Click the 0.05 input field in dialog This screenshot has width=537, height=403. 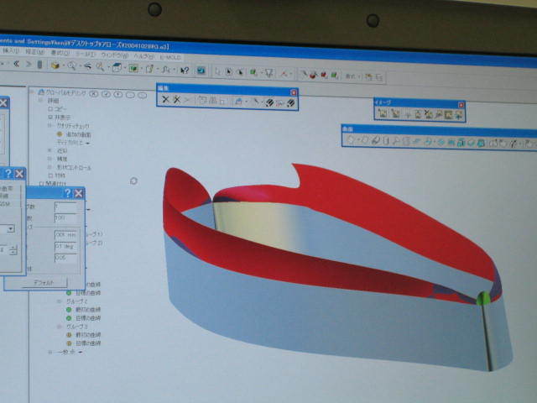point(65,258)
